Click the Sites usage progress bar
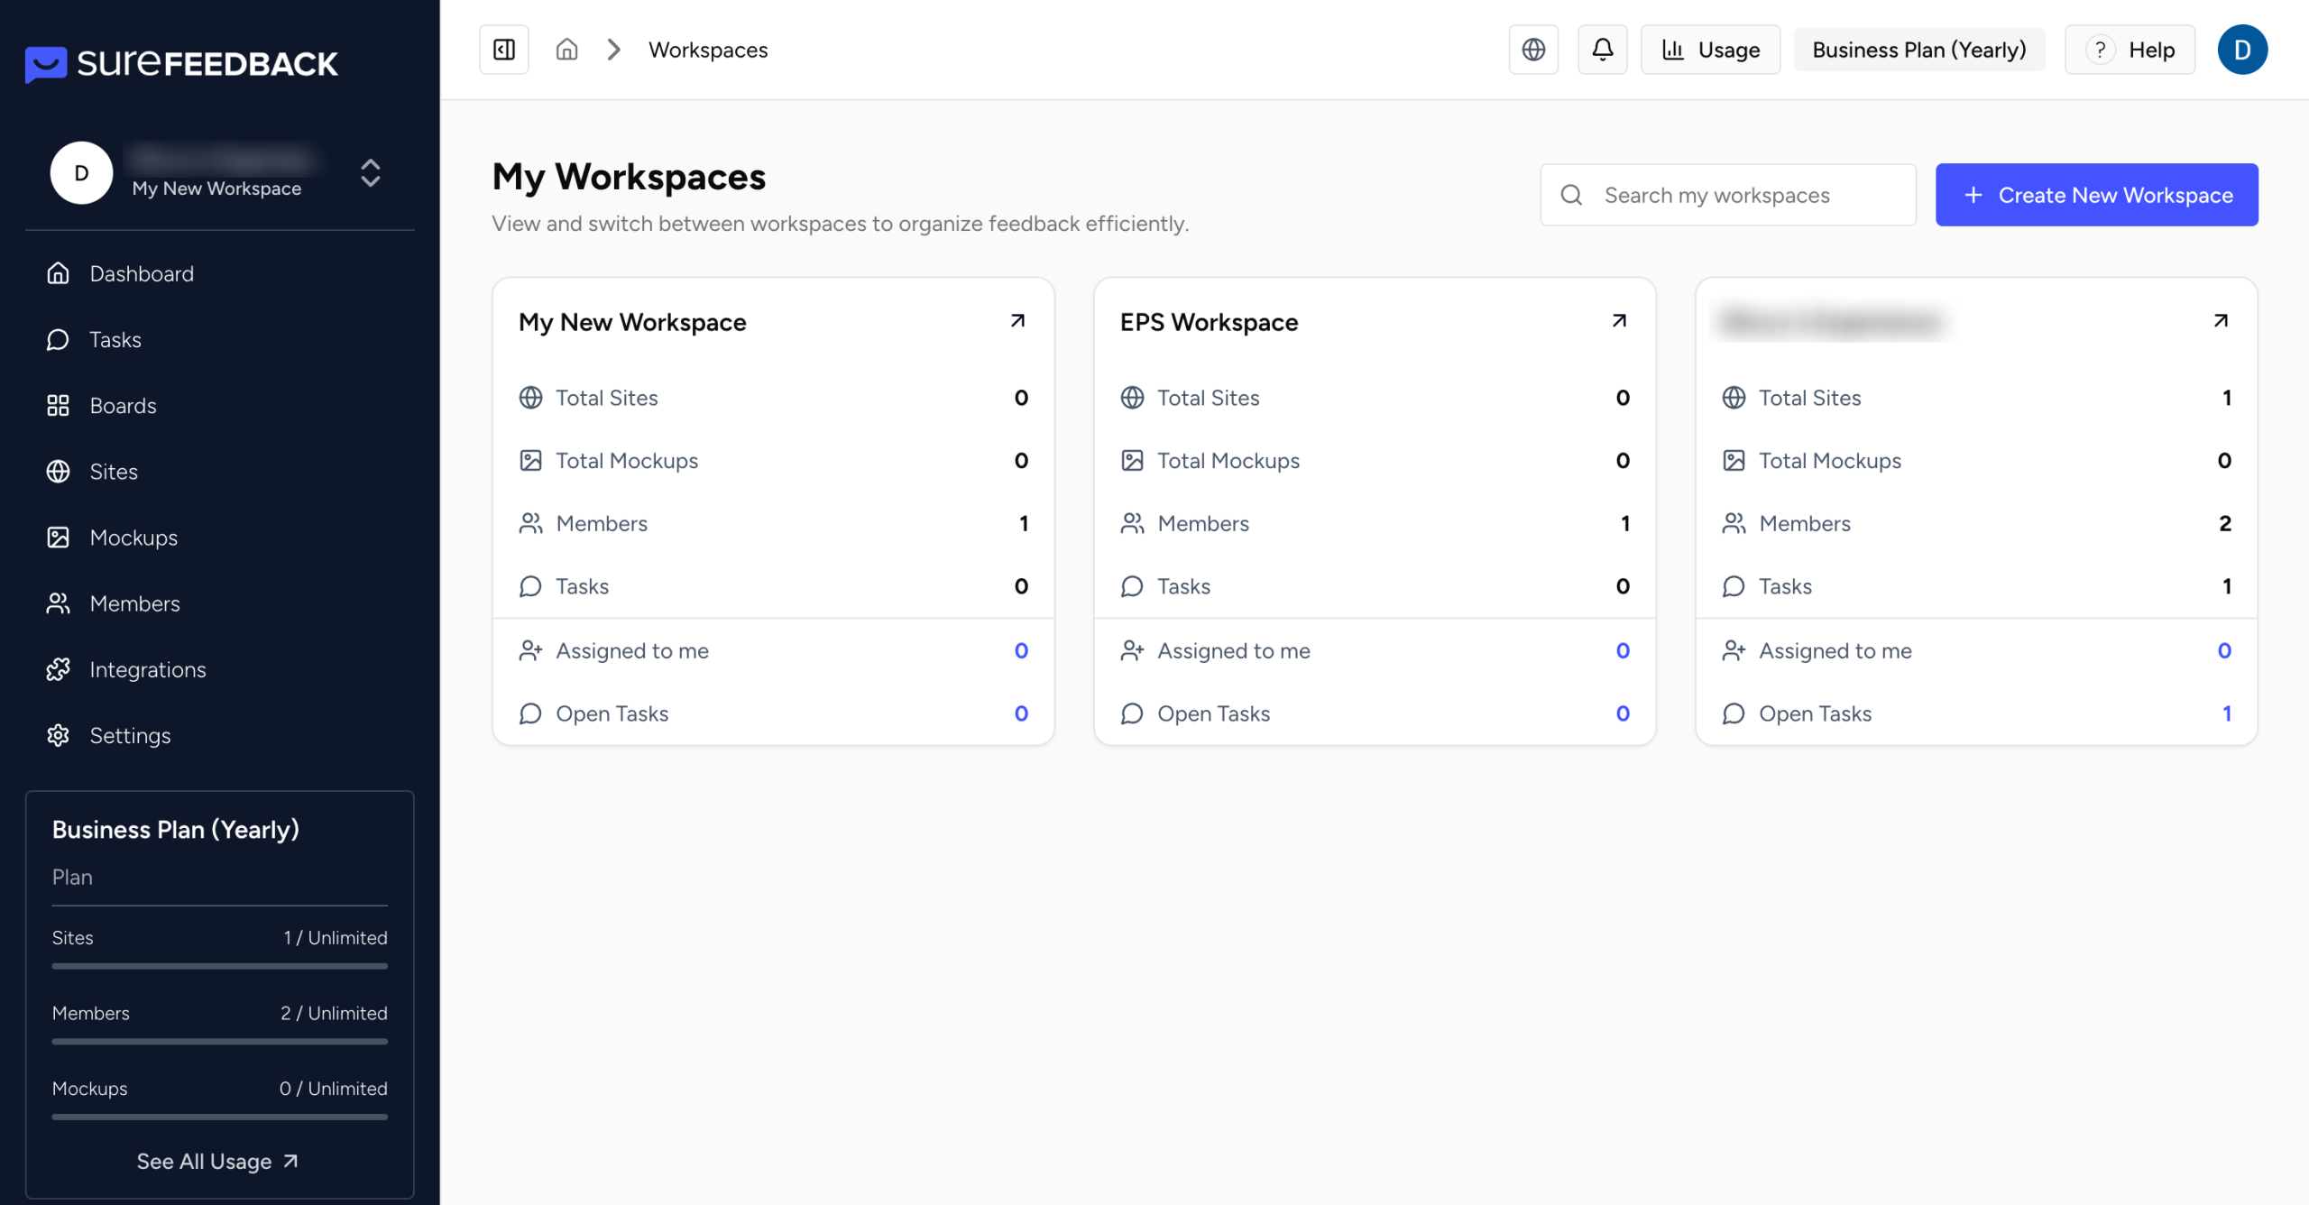This screenshot has height=1205, width=2309. (219, 966)
